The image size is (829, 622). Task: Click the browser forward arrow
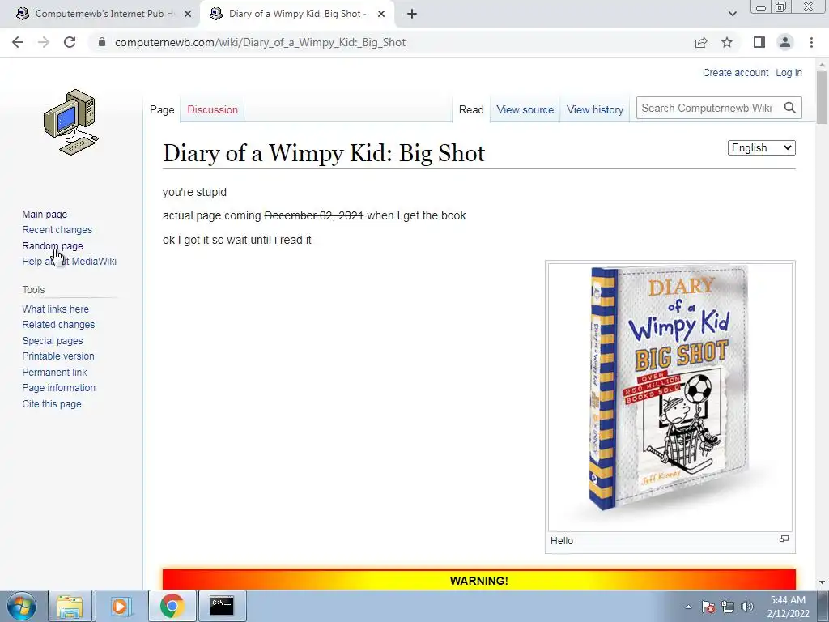point(44,42)
